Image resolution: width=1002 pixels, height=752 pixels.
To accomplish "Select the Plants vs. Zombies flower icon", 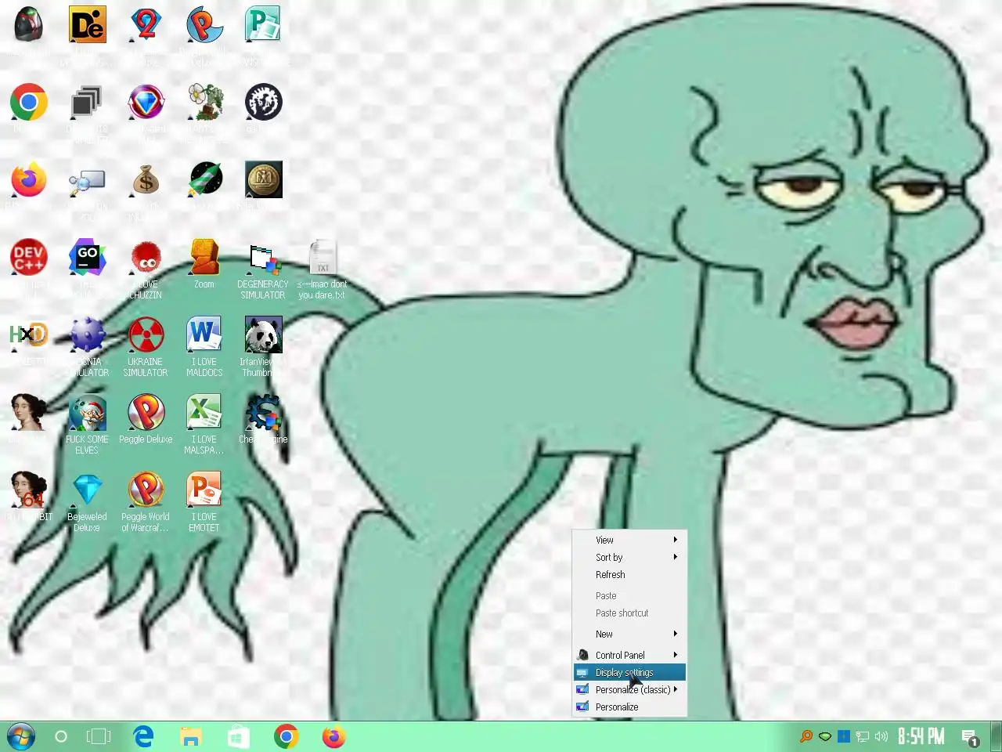I will click(x=205, y=103).
